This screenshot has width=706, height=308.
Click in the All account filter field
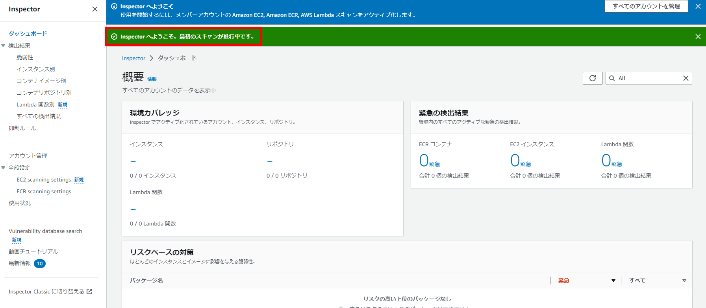(649, 78)
